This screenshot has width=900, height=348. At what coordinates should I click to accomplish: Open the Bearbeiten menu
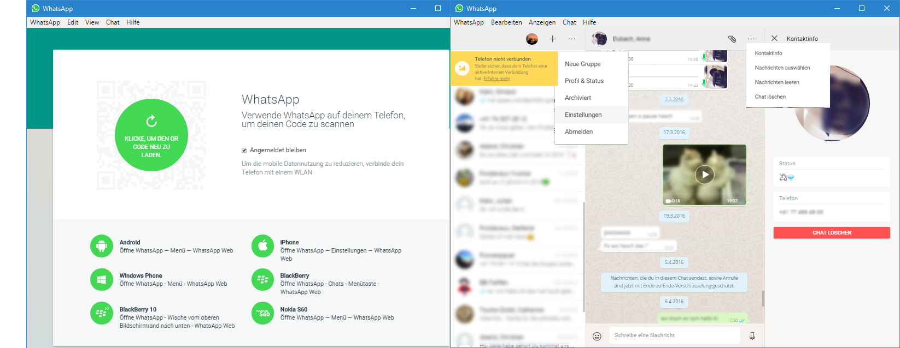click(506, 22)
